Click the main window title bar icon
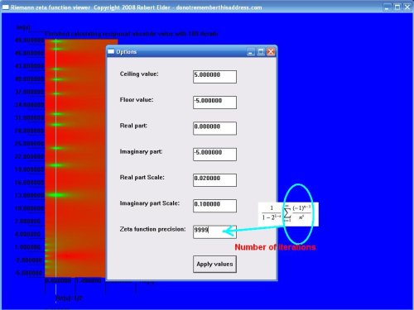Image resolution: width=414 pixels, height=310 pixels. 6,7
